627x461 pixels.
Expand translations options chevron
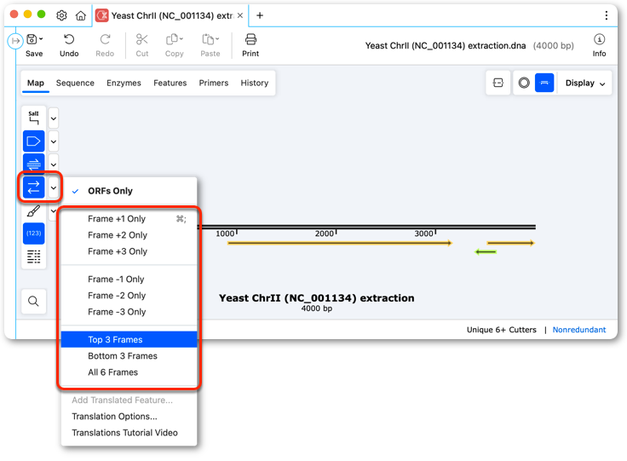click(x=54, y=187)
